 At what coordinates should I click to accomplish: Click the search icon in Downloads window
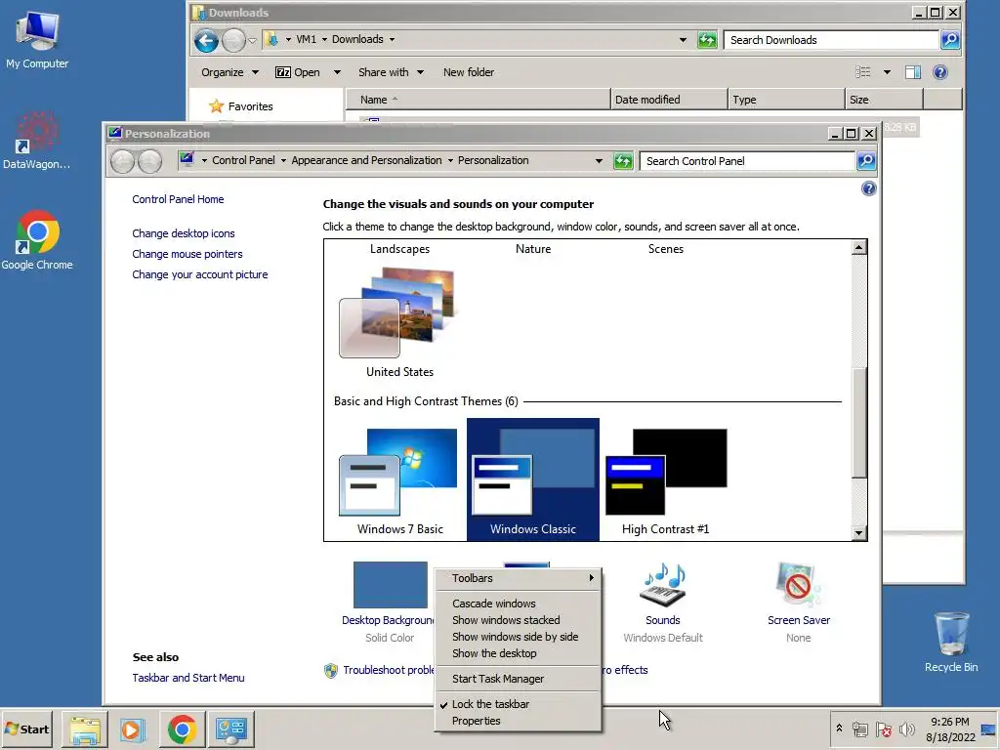950,39
